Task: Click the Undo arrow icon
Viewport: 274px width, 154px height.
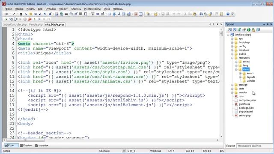Action: (x=174, y=14)
